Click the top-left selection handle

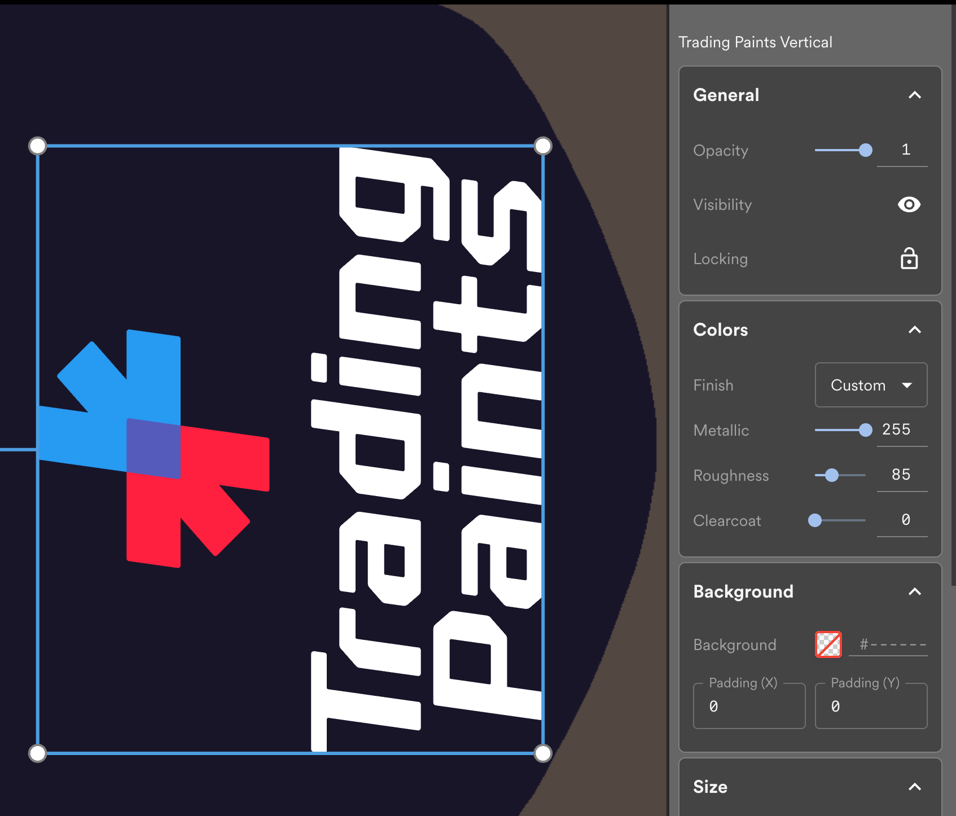[37, 146]
